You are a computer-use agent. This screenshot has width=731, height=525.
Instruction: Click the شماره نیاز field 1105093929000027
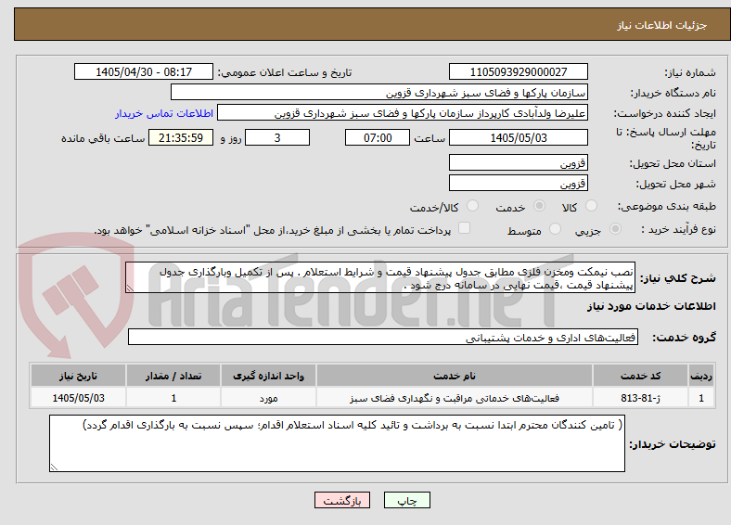point(518,71)
